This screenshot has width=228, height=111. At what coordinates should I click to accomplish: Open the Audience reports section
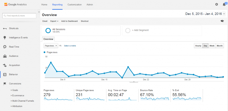(x=13, y=56)
